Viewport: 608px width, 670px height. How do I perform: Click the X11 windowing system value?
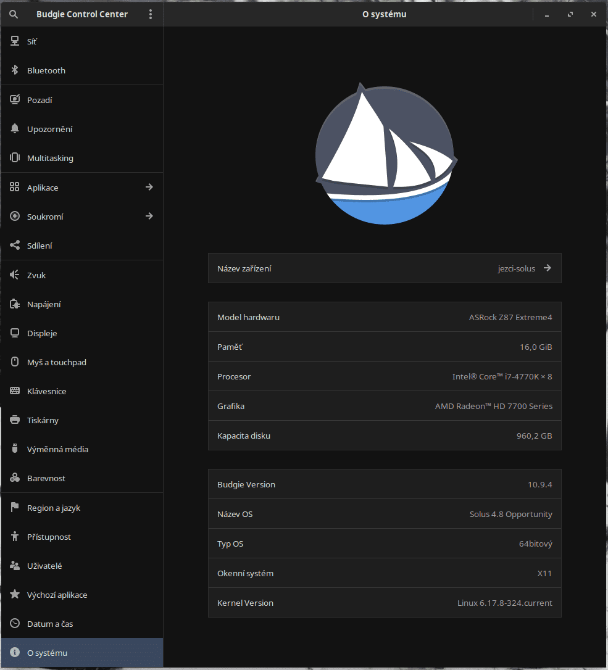(x=544, y=573)
